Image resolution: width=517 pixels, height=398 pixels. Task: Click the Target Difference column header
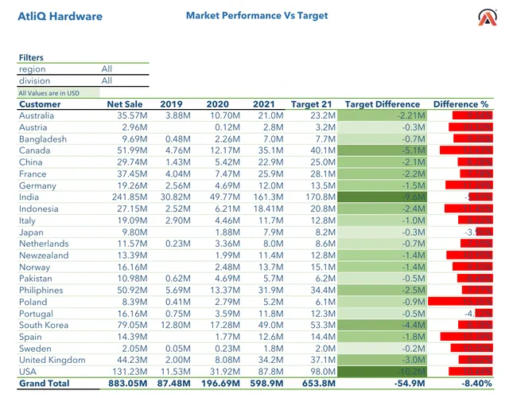click(x=383, y=104)
